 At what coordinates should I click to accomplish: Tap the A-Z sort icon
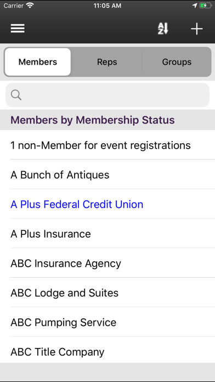pos(163,29)
